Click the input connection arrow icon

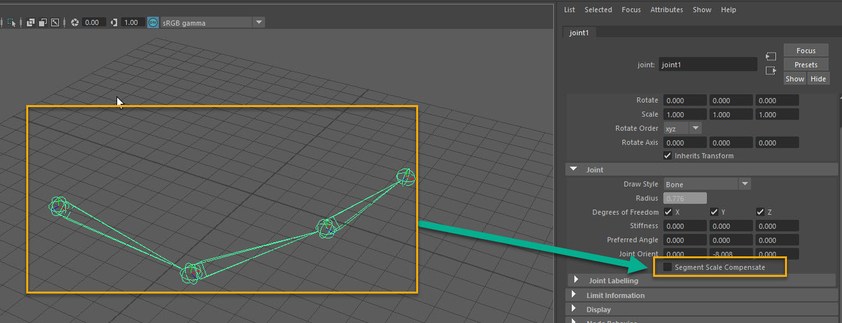(x=770, y=56)
